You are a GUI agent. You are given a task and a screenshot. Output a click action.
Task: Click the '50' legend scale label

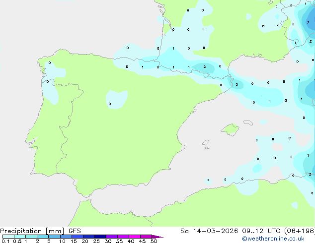point(154,241)
